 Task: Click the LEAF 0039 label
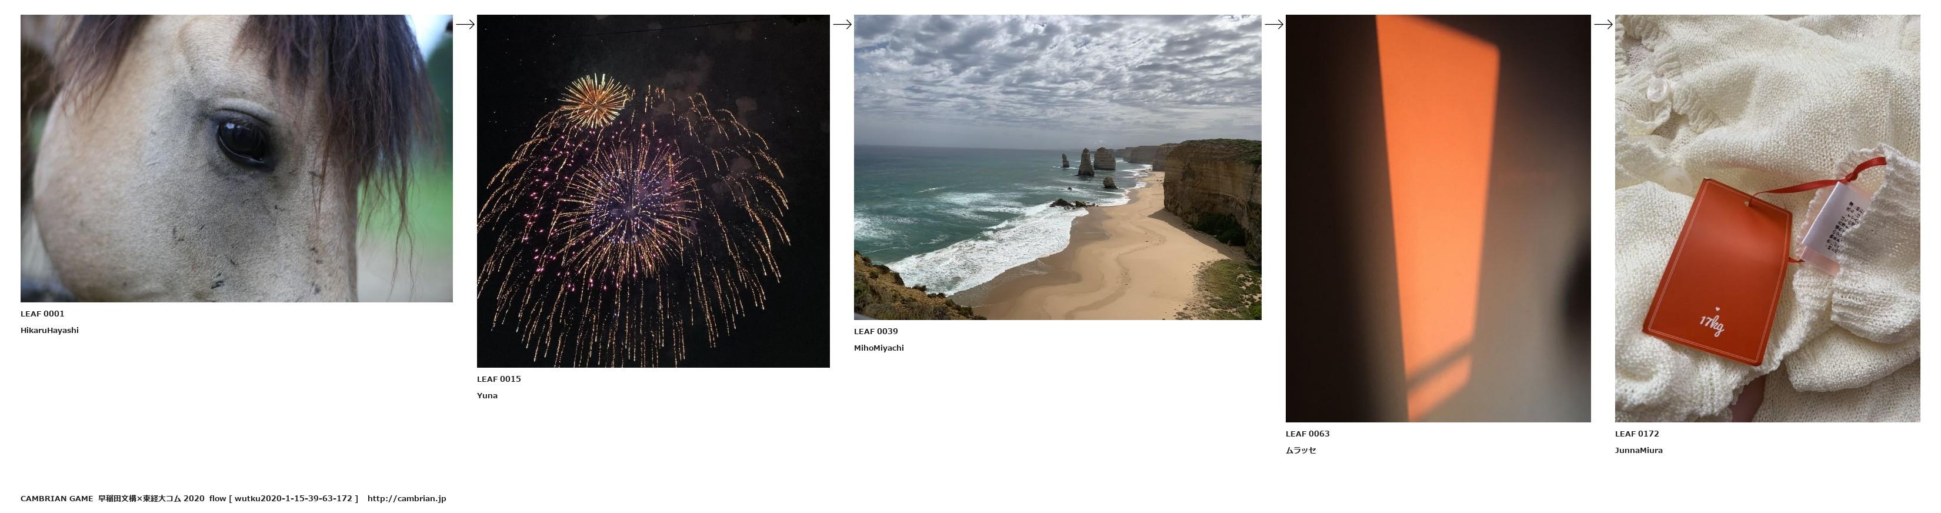click(876, 331)
